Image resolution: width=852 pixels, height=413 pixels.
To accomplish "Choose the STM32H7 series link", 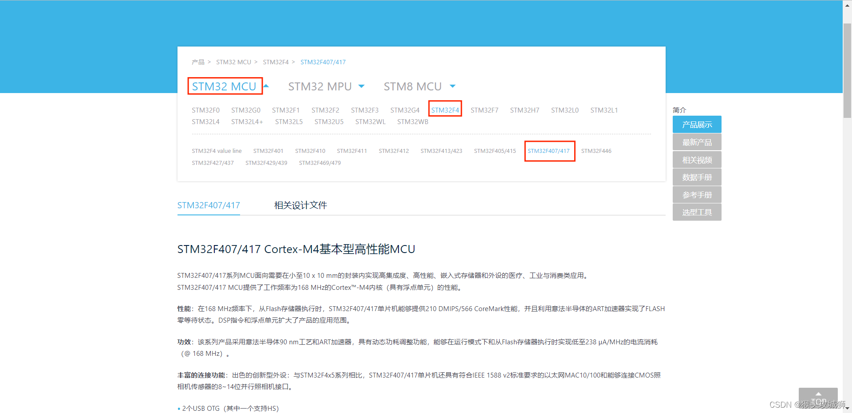I will click(525, 110).
